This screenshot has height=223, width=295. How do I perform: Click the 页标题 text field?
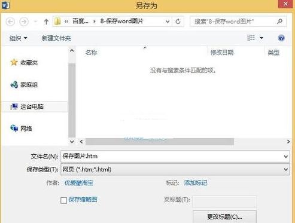[x=224, y=201]
